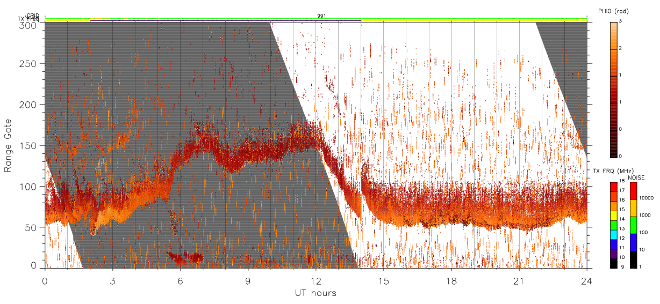660x304 pixels.
Task: Click the '6' tick on the UT hours axis
Action: point(180,281)
